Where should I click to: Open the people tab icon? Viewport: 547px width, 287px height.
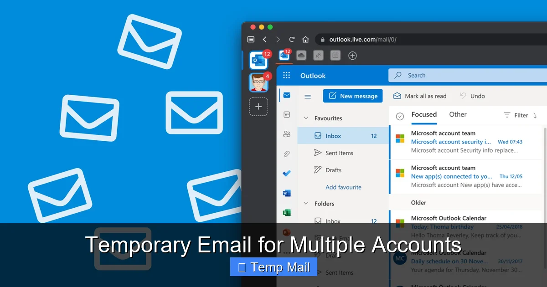point(318,56)
